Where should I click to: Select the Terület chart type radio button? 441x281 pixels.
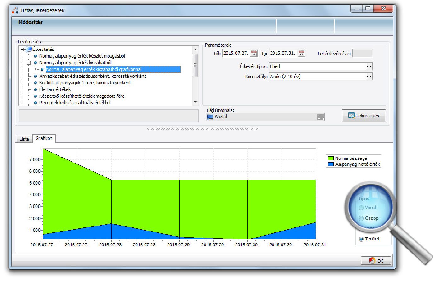[x=361, y=239]
